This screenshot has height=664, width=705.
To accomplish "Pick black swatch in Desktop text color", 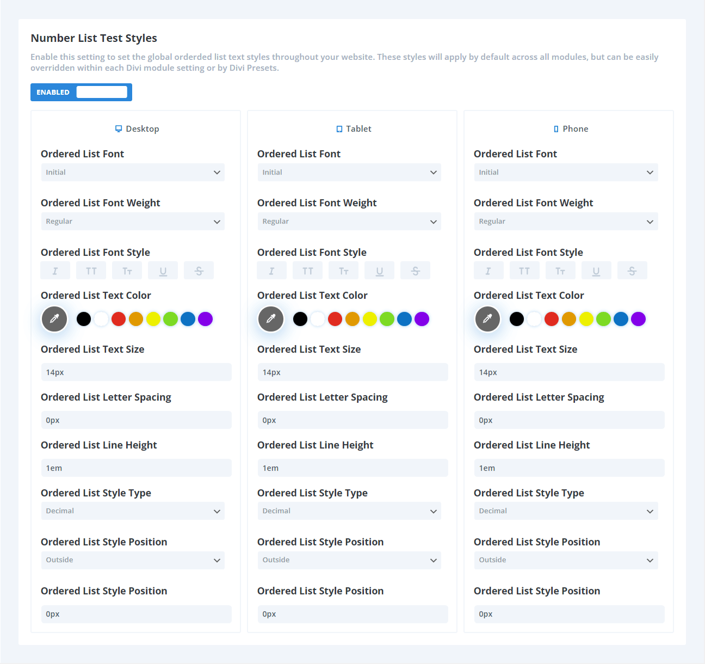I will tap(84, 319).
